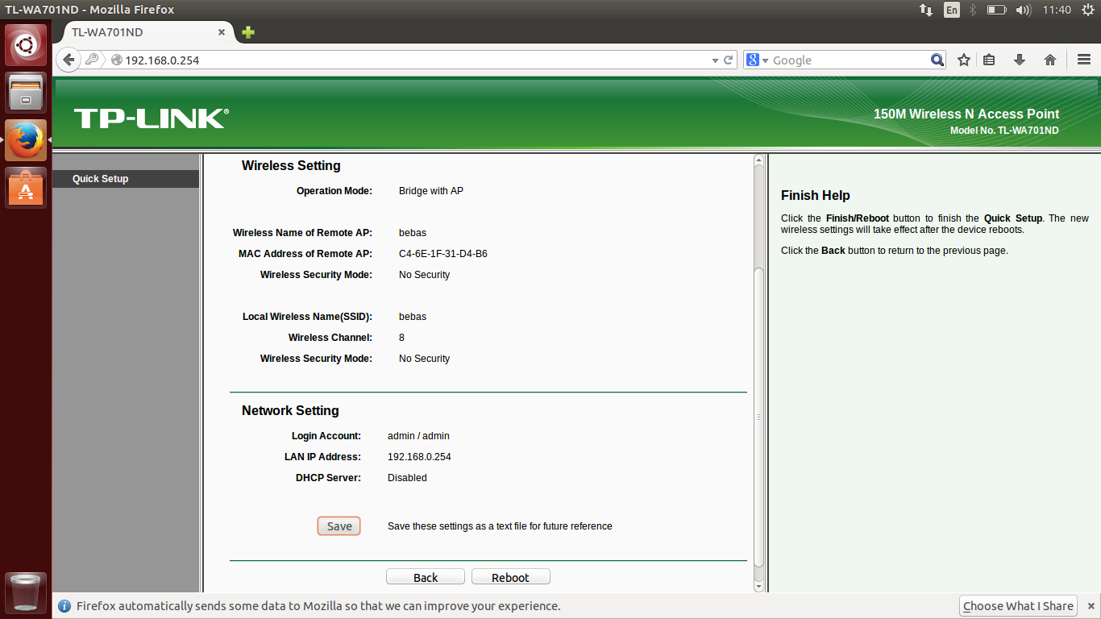Click the TP-LINK logo
Viewport: 1101px width, 619px height.
151,118
